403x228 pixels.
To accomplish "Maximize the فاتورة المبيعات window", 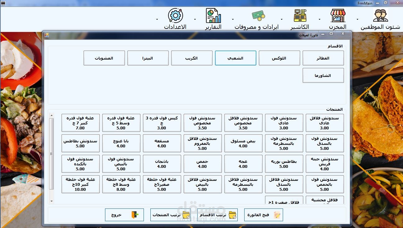I will (x=331, y=34).
